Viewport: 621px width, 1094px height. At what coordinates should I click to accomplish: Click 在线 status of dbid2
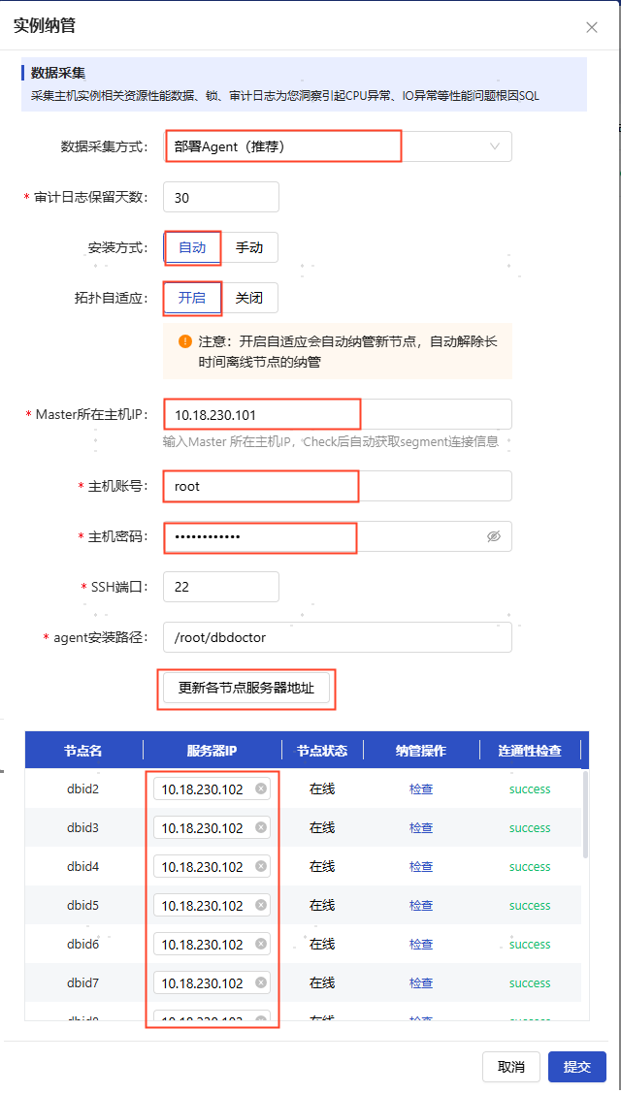322,789
